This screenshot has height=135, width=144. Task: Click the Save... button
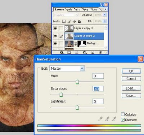[131, 96]
